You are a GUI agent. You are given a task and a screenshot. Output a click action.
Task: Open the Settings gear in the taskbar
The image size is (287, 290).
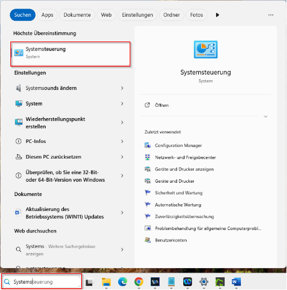(x=204, y=282)
